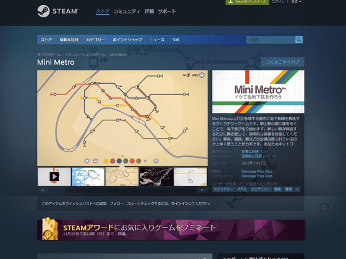Open the STEAMアワード nomination banner
The width and height of the screenshot is (346, 259).
(x=171, y=229)
